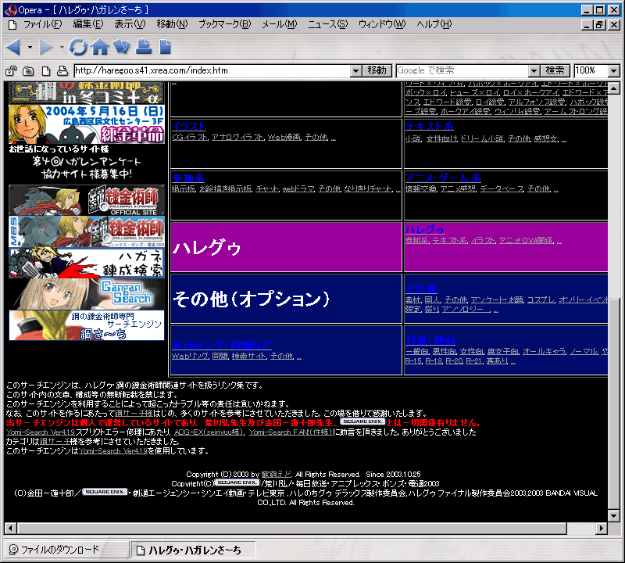The image size is (625, 563).
Task: Click the R-18 rating link
Action: tap(434, 361)
